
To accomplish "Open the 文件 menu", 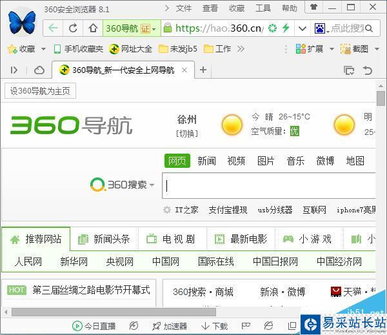I will point(184,8).
